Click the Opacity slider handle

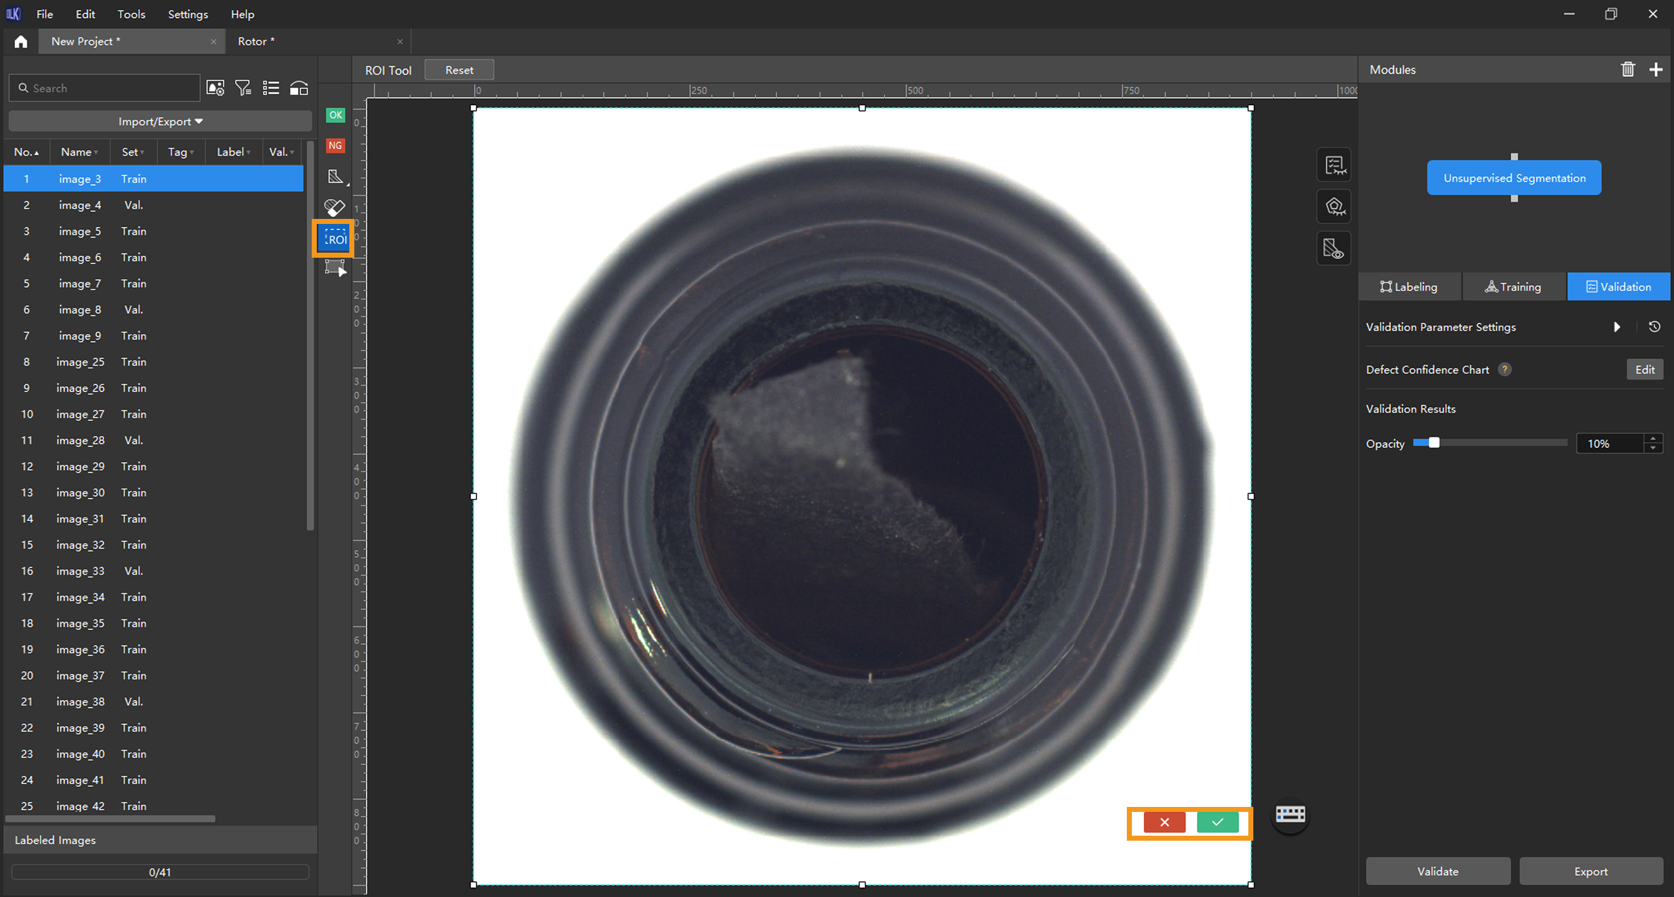[x=1434, y=443]
